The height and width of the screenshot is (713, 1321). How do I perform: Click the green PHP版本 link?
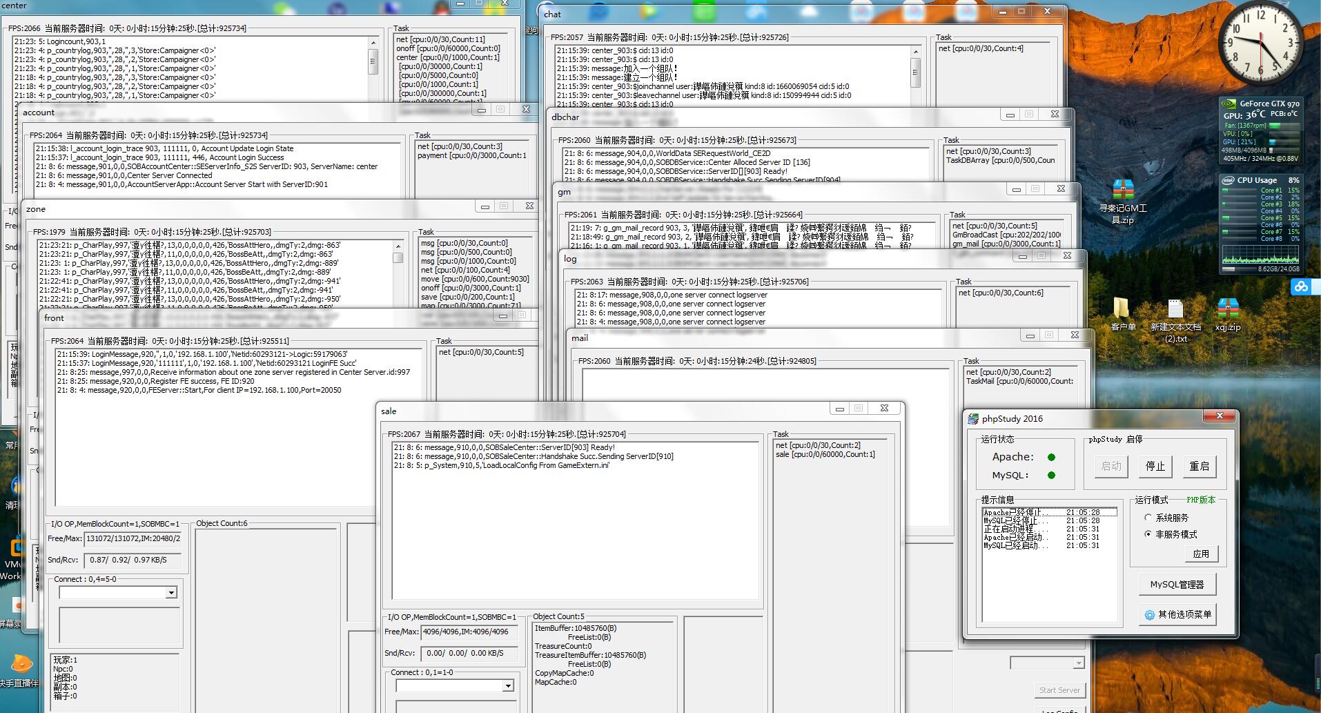1200,500
